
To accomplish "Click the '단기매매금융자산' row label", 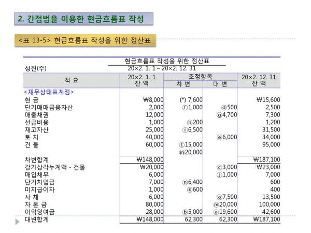I will pyautogui.click(x=49, y=107).
